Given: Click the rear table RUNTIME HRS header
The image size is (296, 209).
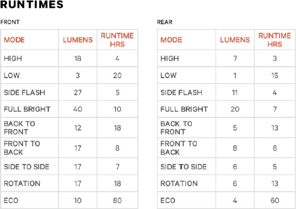Looking at the screenshot, I should [275, 40].
